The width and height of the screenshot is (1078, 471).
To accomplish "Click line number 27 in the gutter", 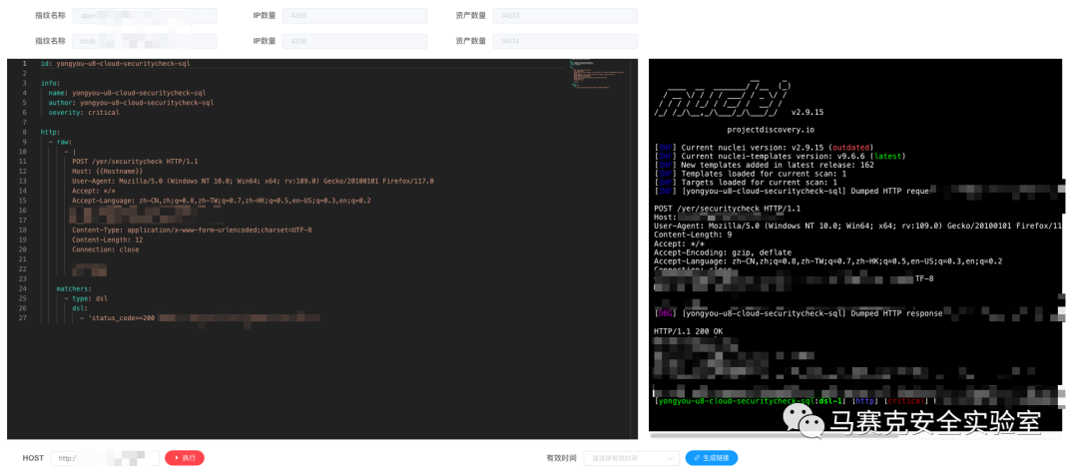I will pyautogui.click(x=23, y=318).
